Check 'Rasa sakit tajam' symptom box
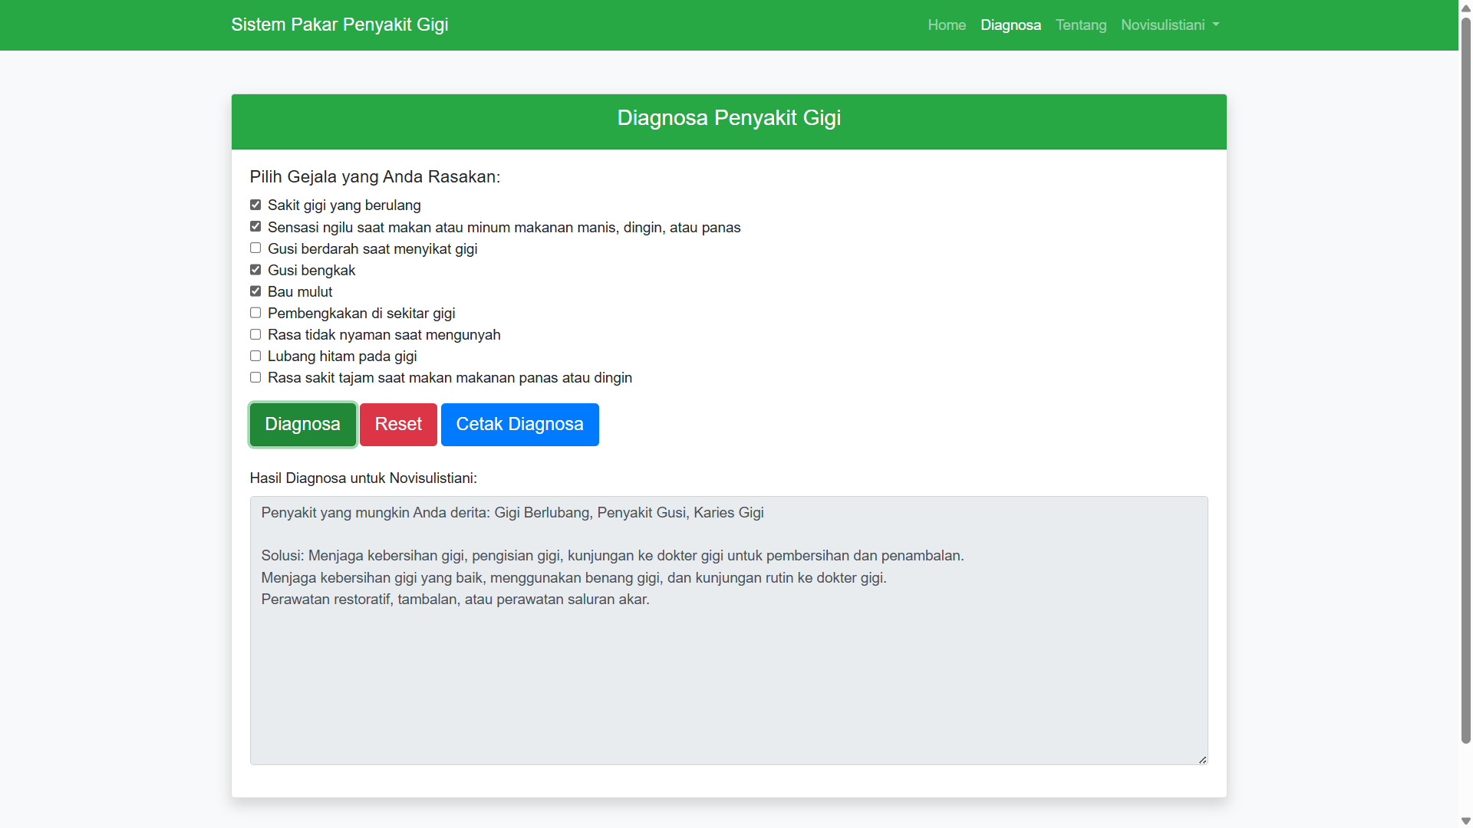Image resolution: width=1473 pixels, height=828 pixels. [x=255, y=377]
